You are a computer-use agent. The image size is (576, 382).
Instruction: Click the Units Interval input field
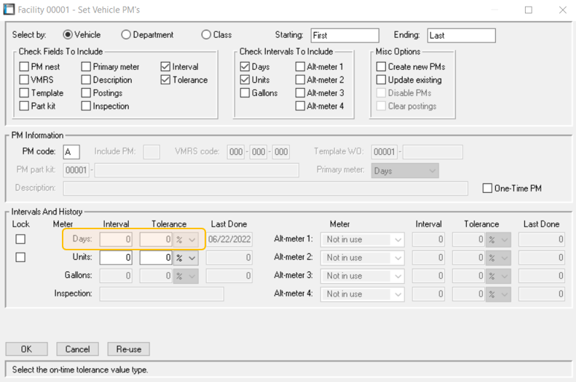pyautogui.click(x=116, y=258)
